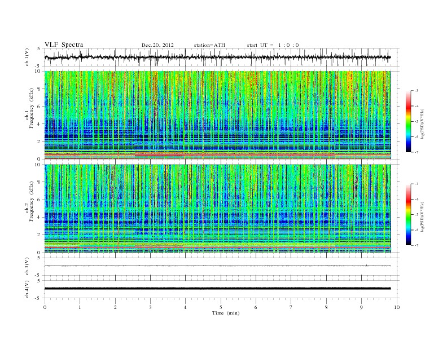Click time axis tick label "2"
The height and width of the screenshot is (345, 447).
(115, 307)
